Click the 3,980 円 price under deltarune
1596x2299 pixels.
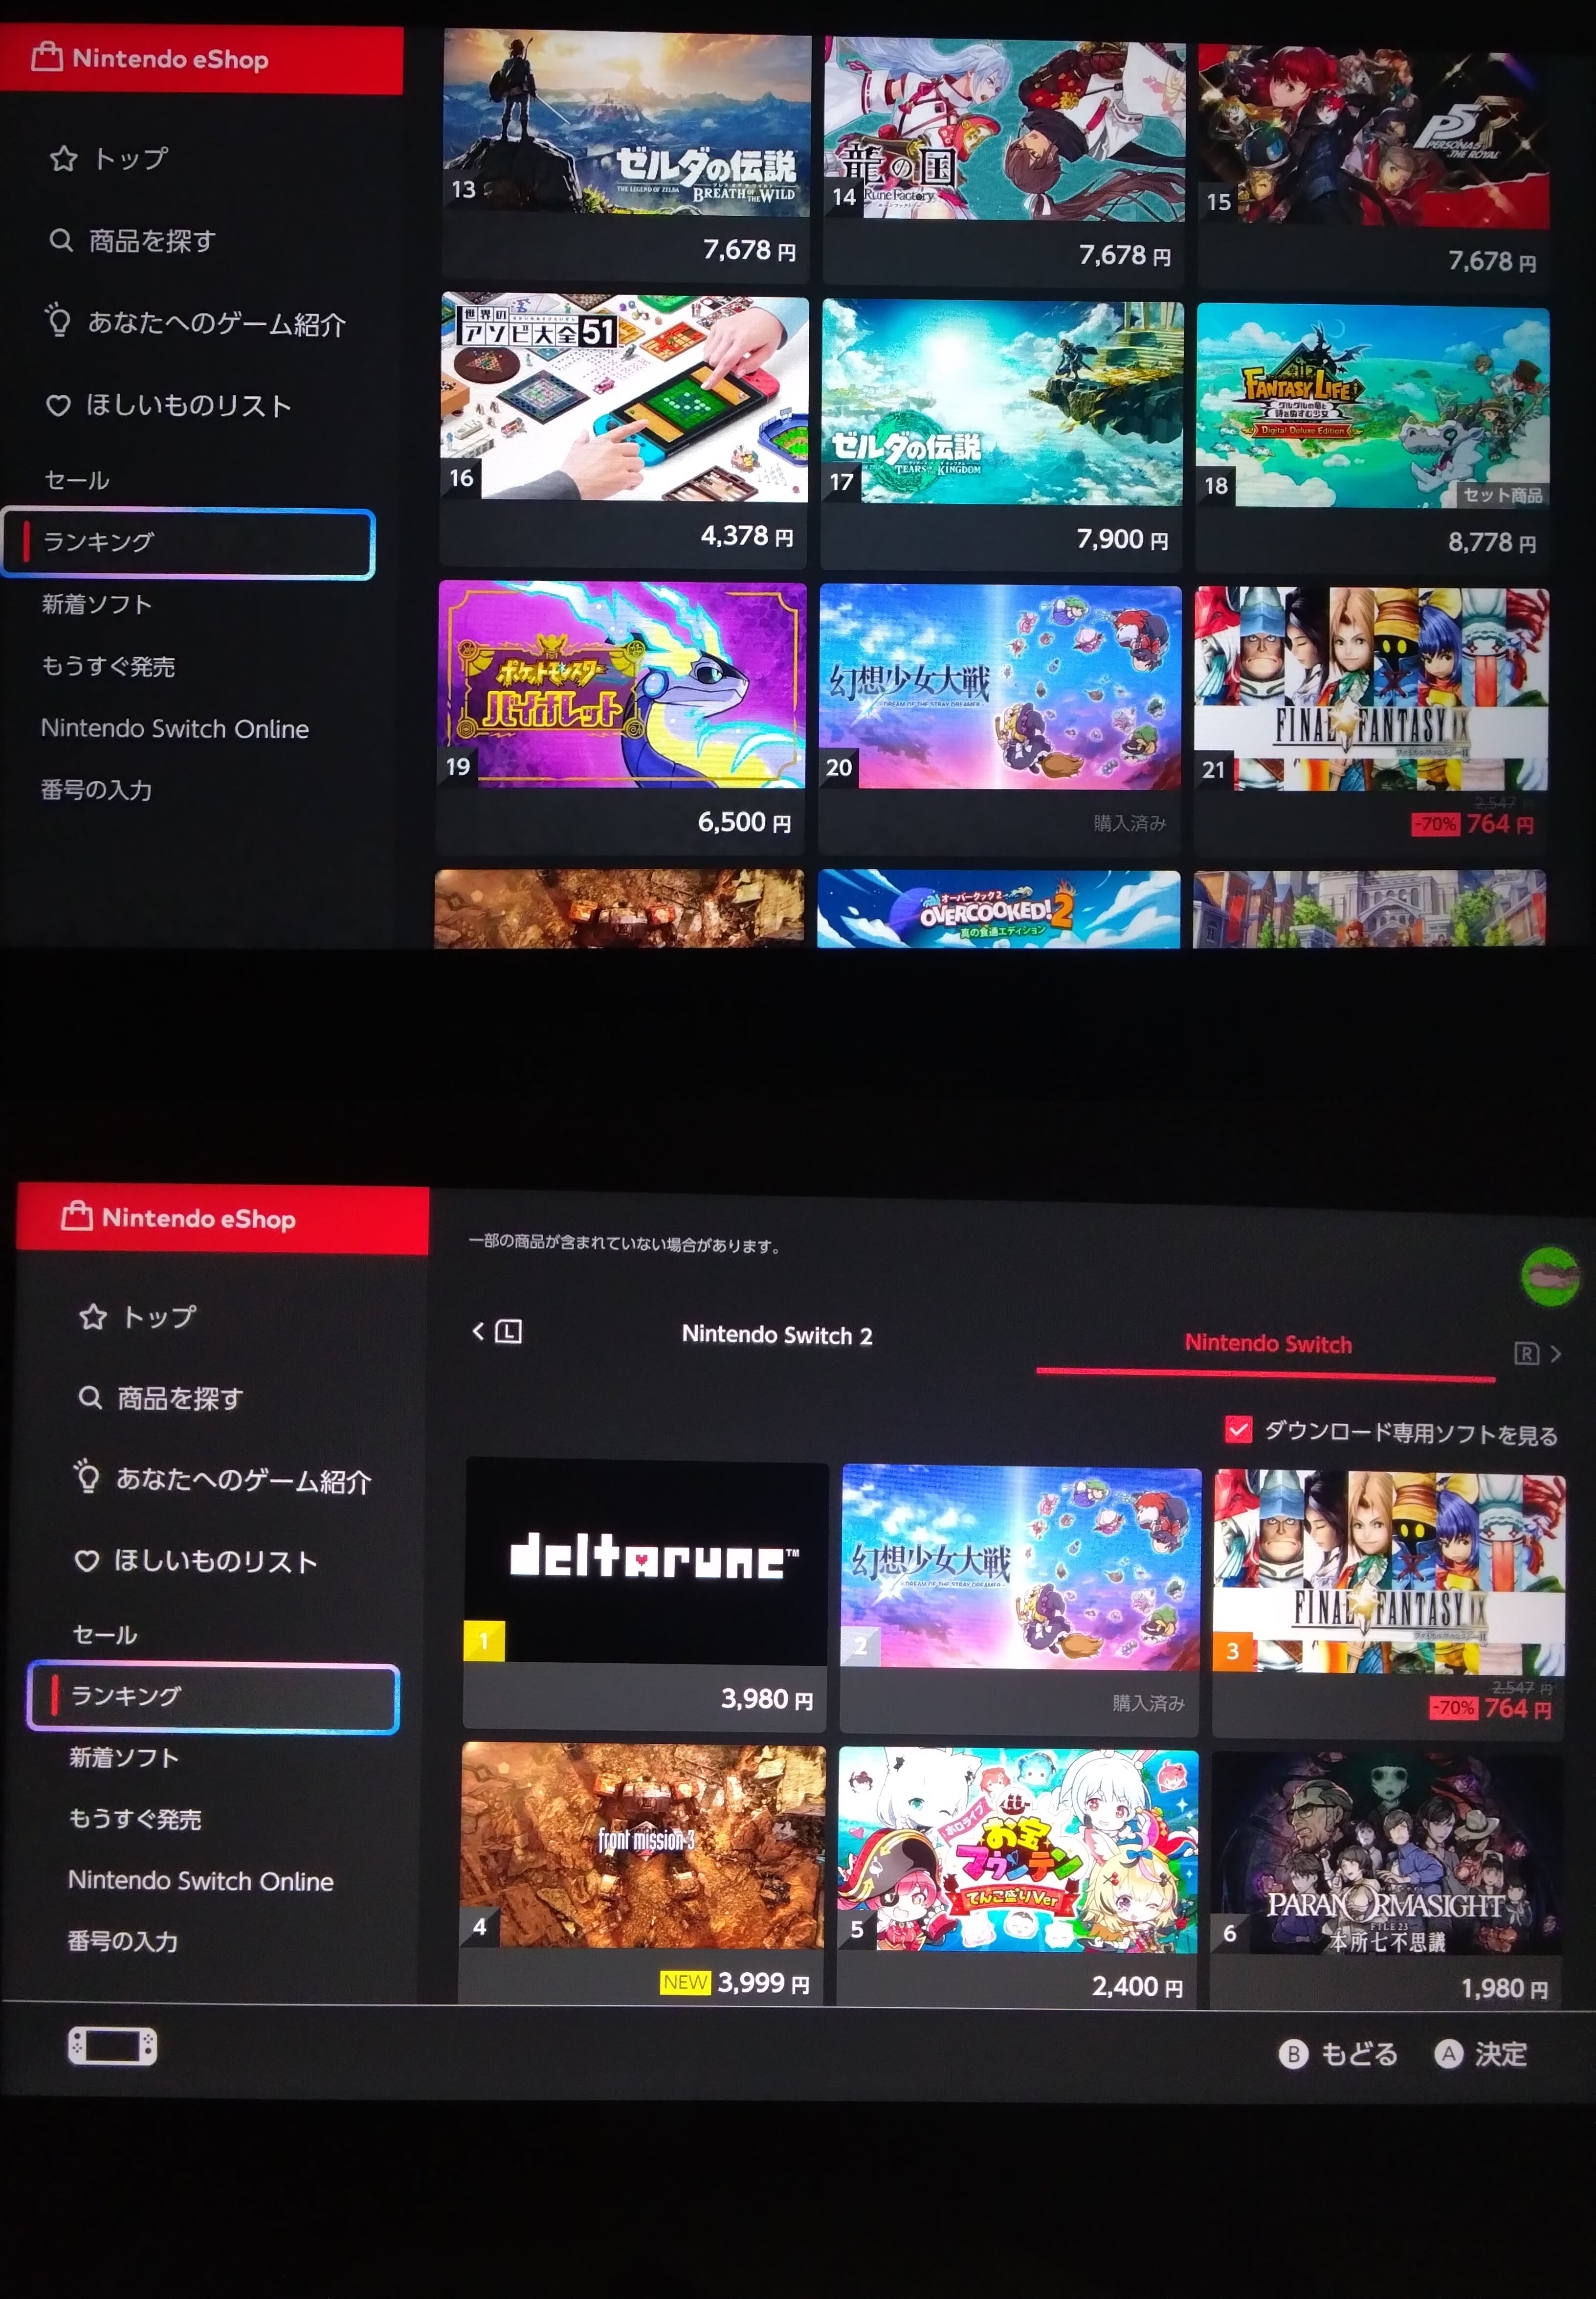(x=766, y=1699)
